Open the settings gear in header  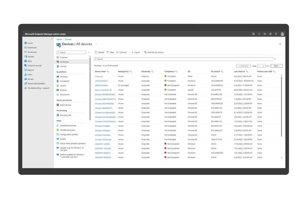coord(265,34)
